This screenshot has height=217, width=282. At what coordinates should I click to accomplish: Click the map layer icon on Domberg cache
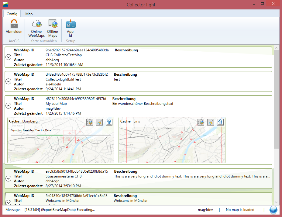99,122
